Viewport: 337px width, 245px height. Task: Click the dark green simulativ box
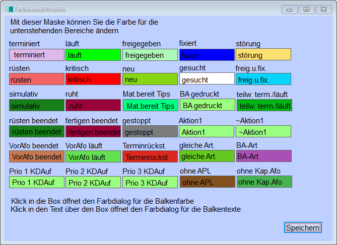coord(37,105)
